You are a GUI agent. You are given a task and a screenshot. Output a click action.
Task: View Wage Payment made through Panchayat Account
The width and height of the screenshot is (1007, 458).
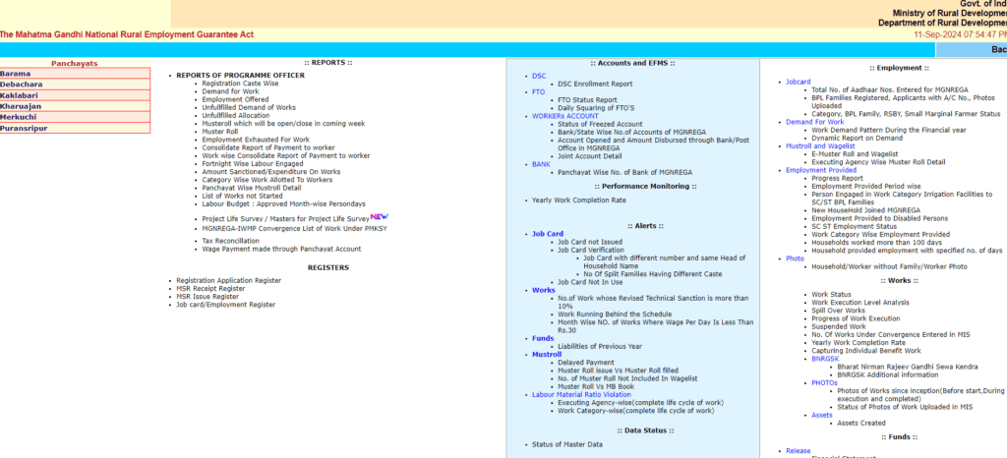coord(281,249)
